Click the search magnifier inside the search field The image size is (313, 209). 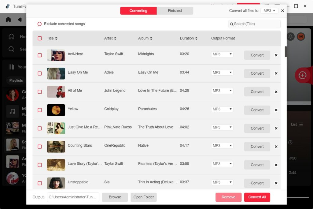pyautogui.click(x=231, y=24)
